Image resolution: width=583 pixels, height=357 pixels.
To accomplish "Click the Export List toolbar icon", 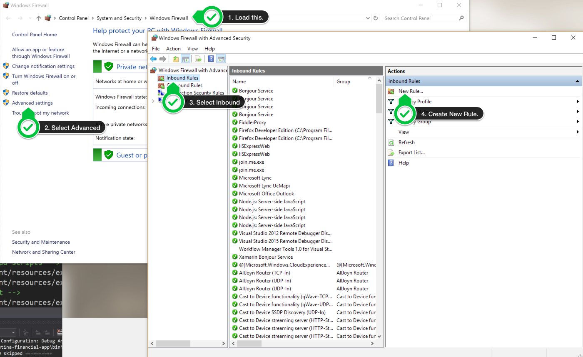I will pos(198,59).
